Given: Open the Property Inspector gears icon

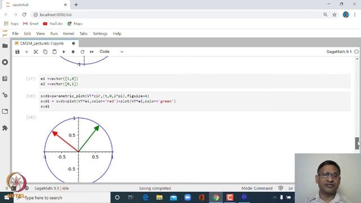Looking at the screenshot, I should 5,95.
